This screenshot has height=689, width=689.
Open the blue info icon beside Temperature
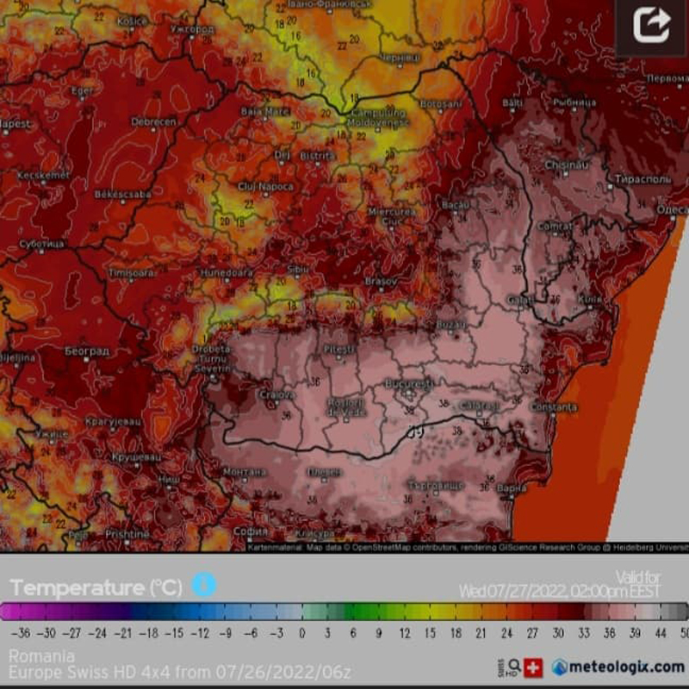(204, 585)
